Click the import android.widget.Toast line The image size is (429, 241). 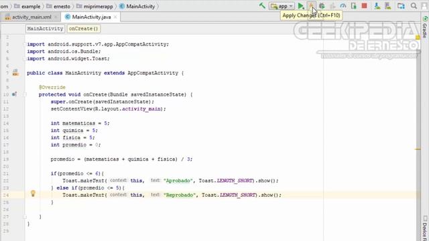coord(68,58)
